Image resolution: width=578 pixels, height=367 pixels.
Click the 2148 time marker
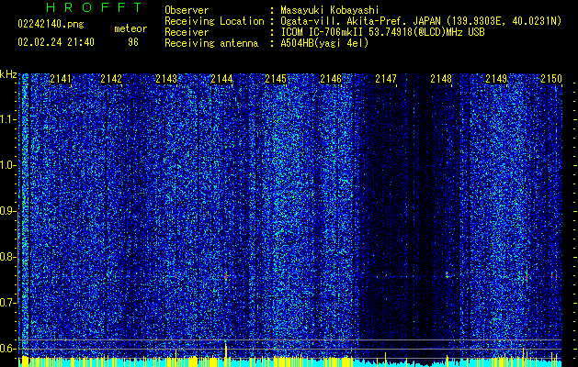coord(441,79)
